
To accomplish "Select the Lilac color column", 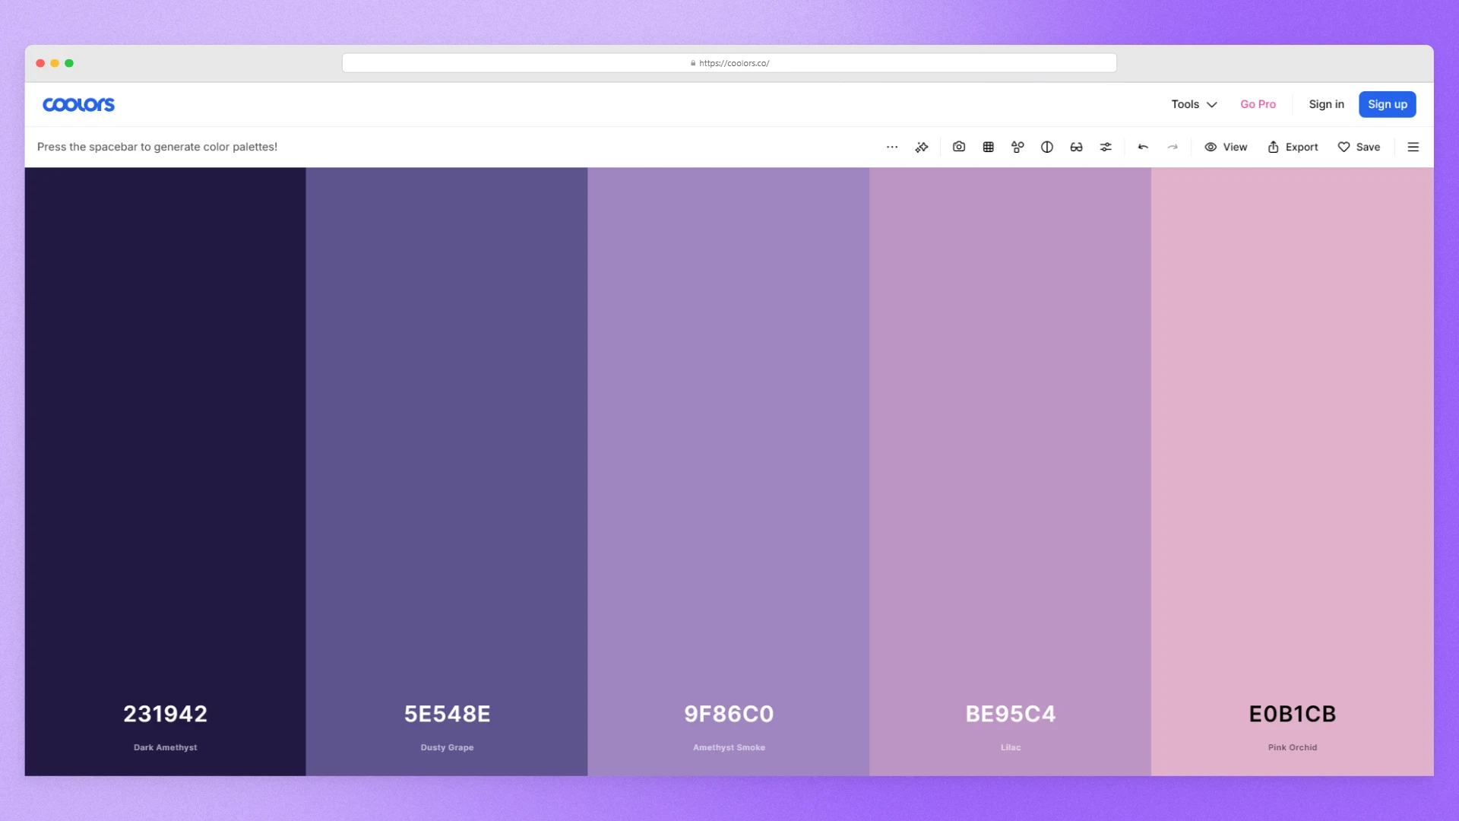I will tap(1011, 471).
